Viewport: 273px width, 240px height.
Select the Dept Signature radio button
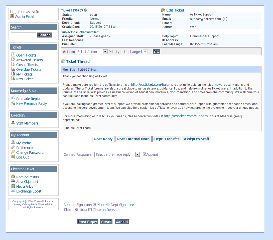[x=108, y=204]
